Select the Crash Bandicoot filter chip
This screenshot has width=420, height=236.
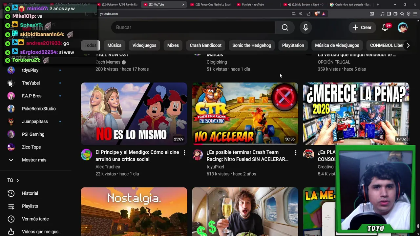[x=206, y=46]
